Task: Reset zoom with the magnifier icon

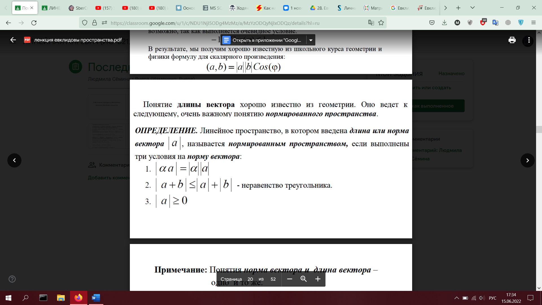Action: 303,279
